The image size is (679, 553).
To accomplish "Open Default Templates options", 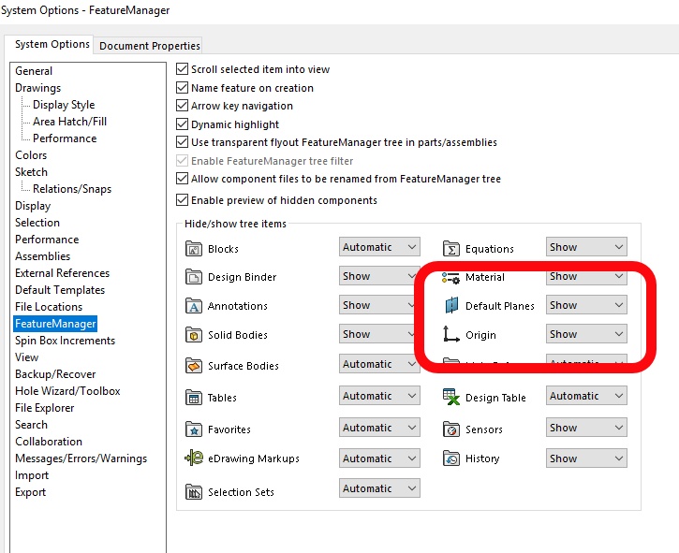I will (60, 290).
